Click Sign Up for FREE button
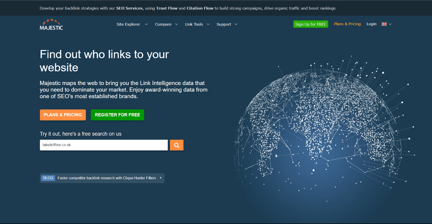Viewport: 432px width, 224px height. click(311, 24)
